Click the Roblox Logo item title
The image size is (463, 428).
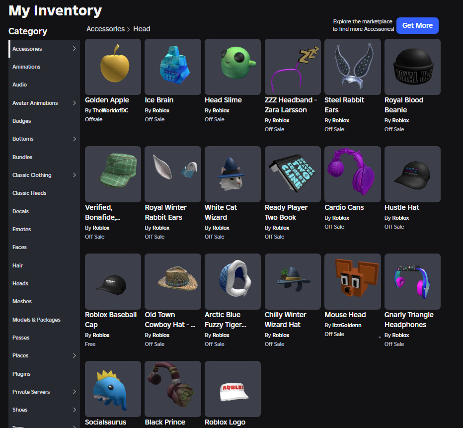(x=225, y=422)
